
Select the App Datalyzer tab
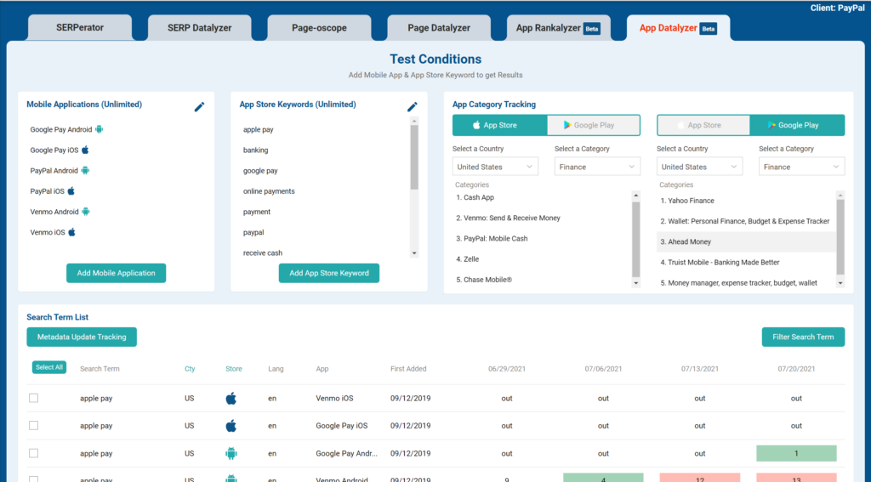pos(678,28)
